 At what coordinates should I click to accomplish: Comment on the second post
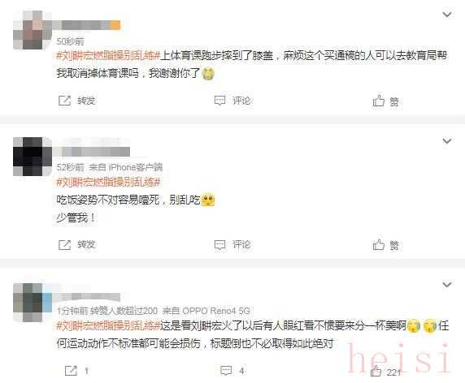coord(232,244)
